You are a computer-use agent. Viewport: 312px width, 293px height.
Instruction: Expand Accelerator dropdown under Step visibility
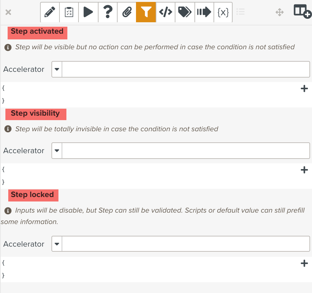tap(57, 151)
